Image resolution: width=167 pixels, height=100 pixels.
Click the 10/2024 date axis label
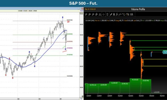click(89, 96)
